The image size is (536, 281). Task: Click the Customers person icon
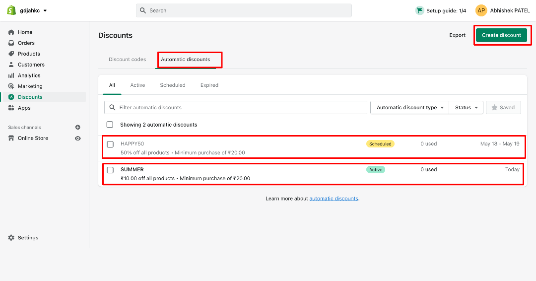coord(11,65)
